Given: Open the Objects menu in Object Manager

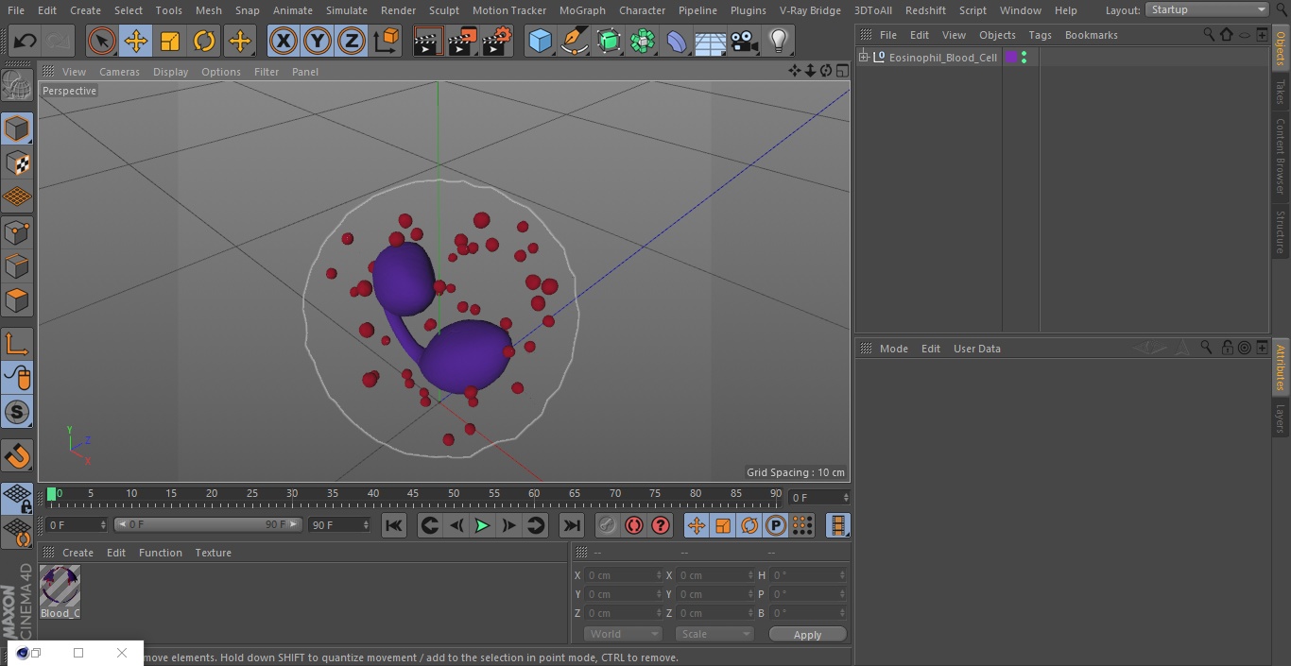Looking at the screenshot, I should [x=997, y=35].
